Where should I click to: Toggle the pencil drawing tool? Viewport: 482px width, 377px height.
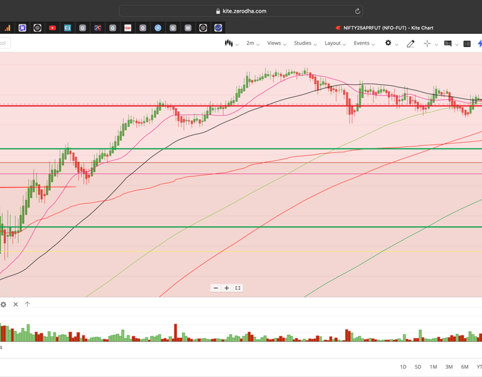(x=410, y=44)
